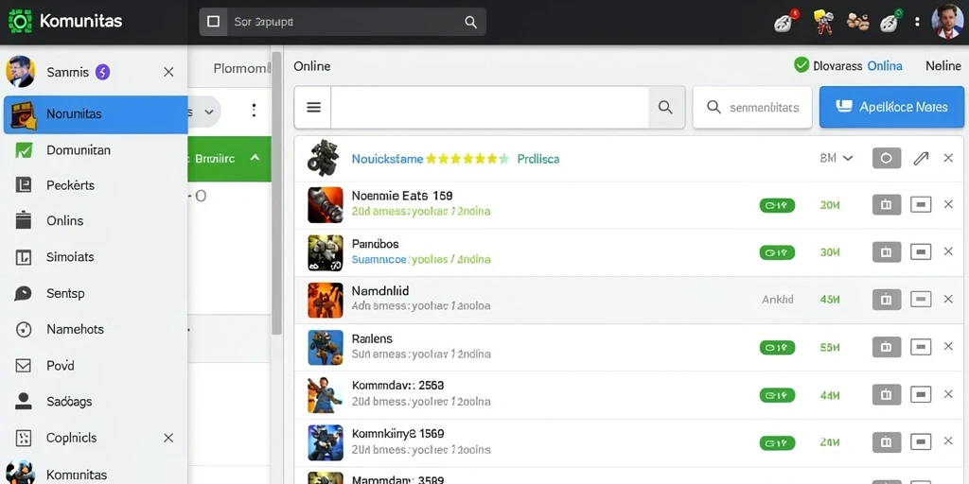Click the circle button in Nouicksfame row

coord(886,159)
